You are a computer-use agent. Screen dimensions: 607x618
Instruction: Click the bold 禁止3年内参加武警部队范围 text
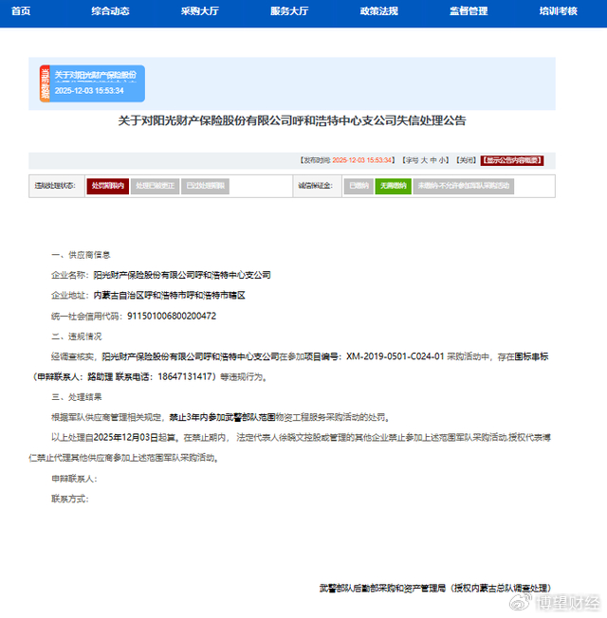(x=222, y=417)
